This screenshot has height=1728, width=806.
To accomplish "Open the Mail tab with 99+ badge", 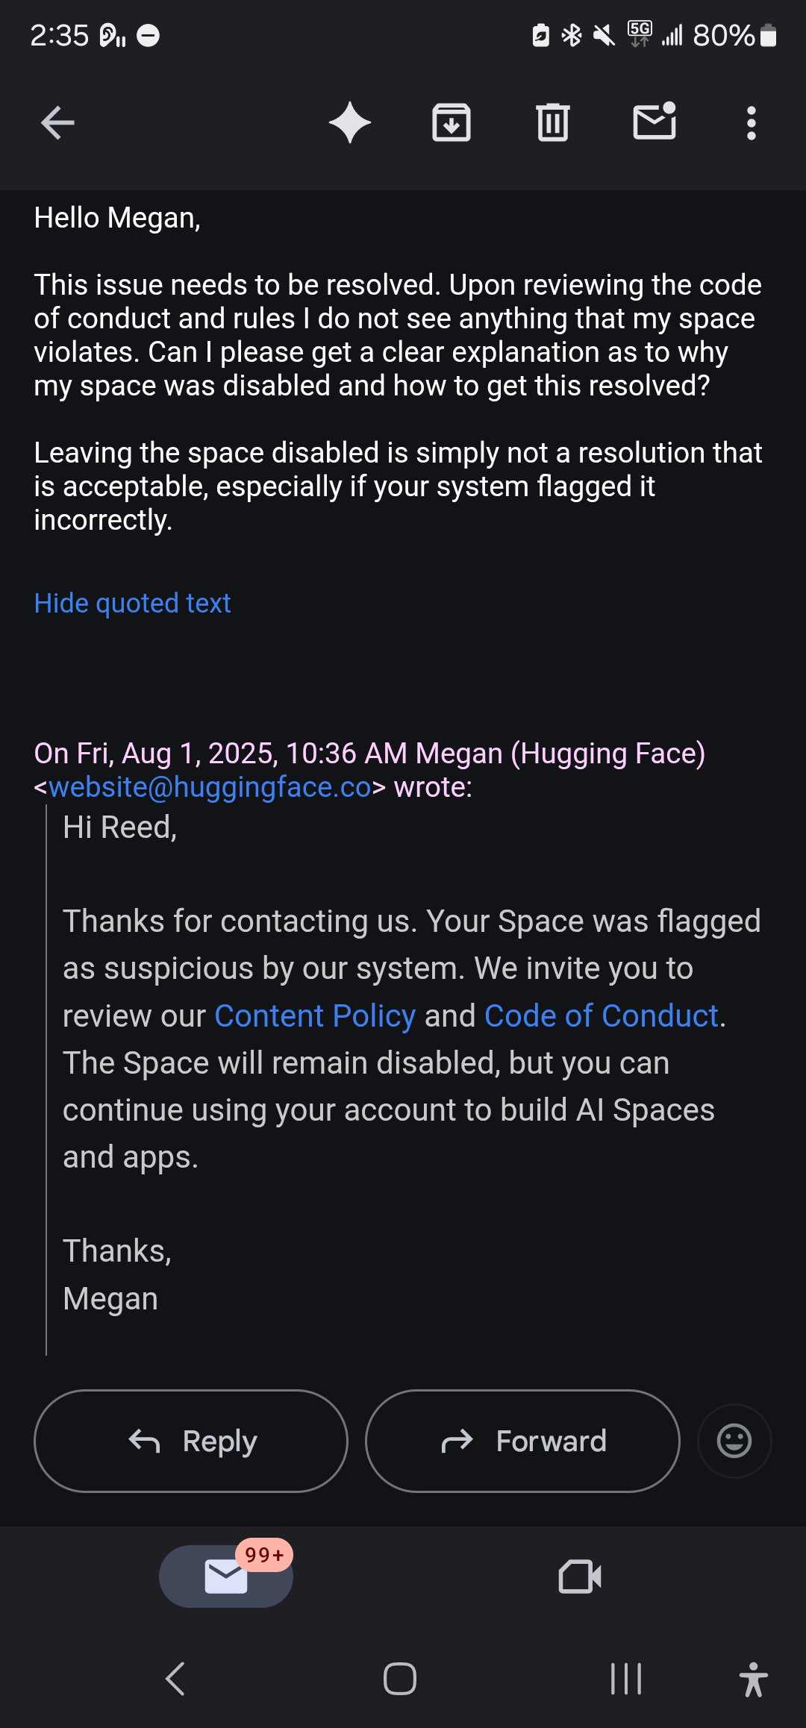I will tap(226, 1577).
